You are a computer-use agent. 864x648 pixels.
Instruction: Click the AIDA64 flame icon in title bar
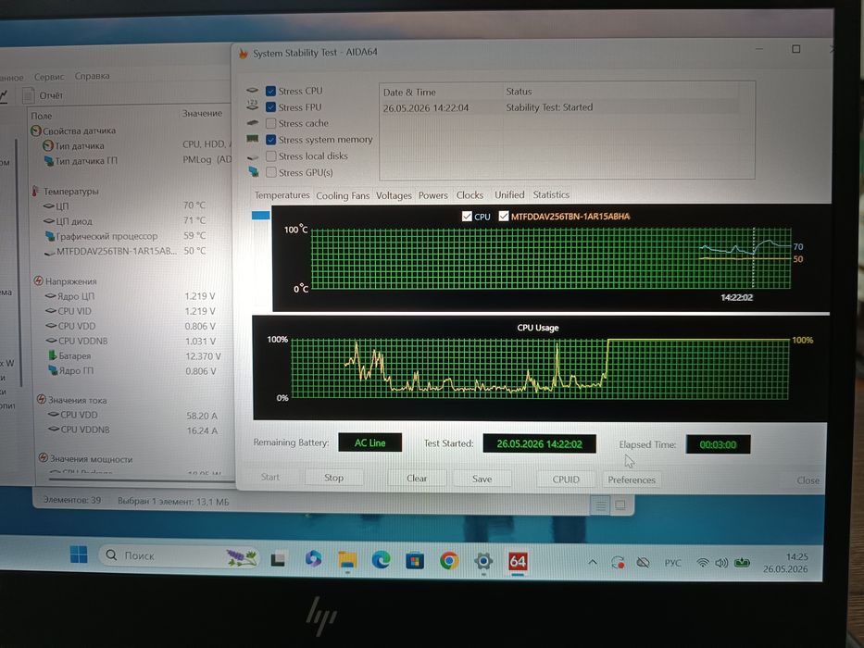tap(243, 53)
